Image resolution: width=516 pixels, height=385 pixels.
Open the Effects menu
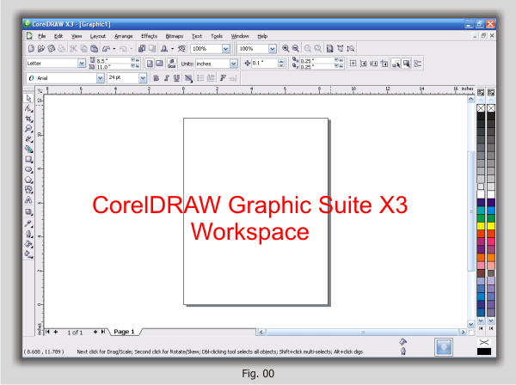(x=149, y=36)
